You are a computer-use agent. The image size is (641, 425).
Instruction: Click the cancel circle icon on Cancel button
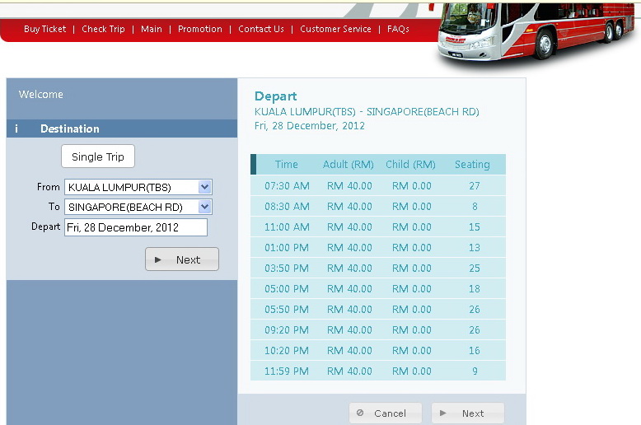[360, 413]
